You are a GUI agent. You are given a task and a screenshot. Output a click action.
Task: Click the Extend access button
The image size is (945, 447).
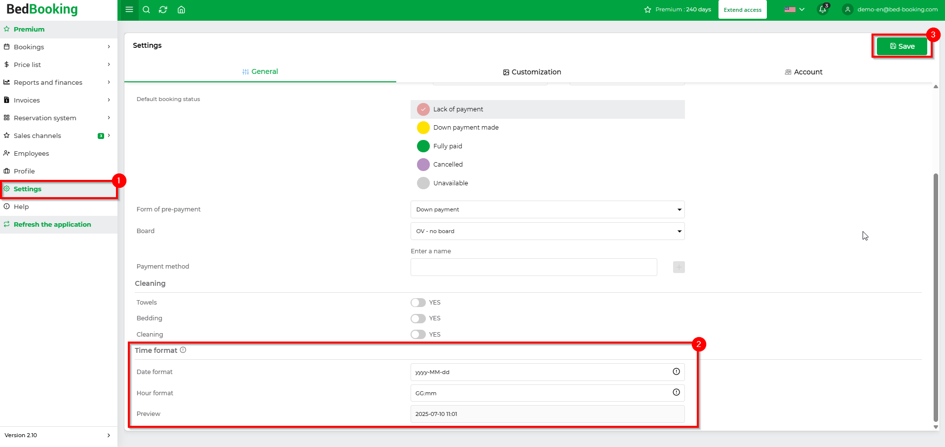click(742, 10)
